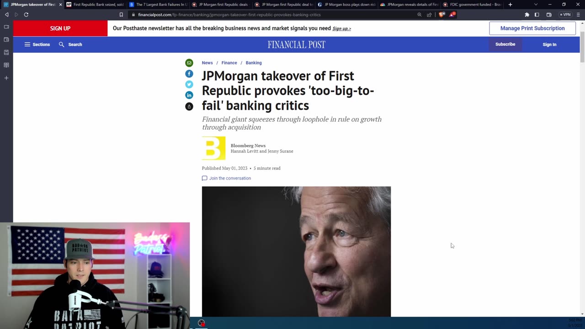Toggle the browser sidebar panel icon
Image resolution: width=585 pixels, height=329 pixels.
pyautogui.click(x=537, y=15)
